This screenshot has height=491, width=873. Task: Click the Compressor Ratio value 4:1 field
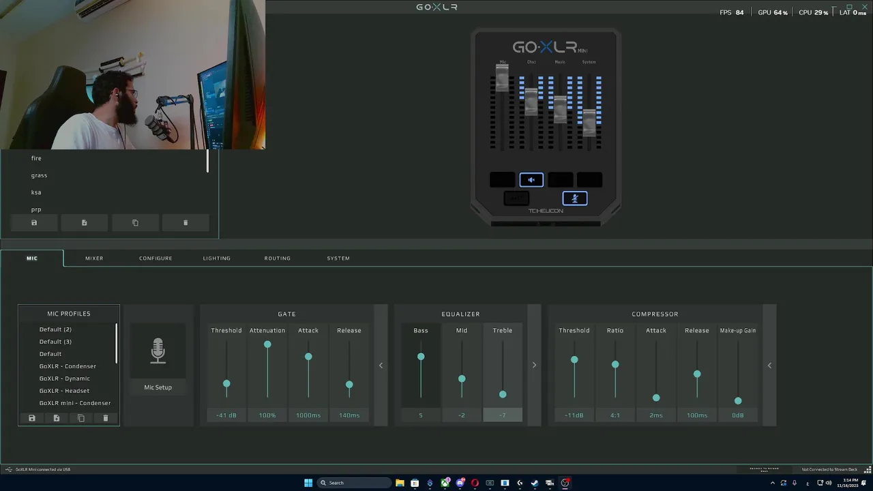pos(615,415)
